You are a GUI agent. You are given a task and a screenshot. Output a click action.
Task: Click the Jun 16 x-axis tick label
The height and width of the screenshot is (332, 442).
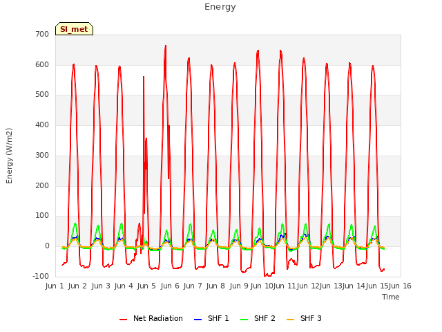click(x=400, y=286)
